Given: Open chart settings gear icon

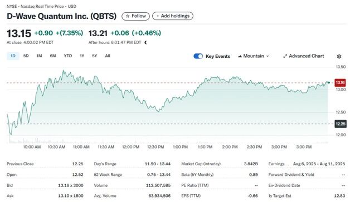Looking at the screenshot, I should [x=339, y=56].
